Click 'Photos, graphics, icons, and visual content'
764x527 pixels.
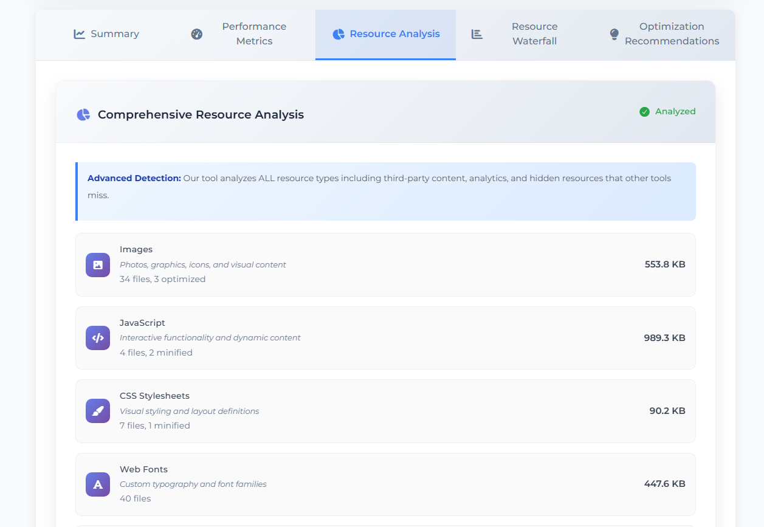[x=202, y=264]
